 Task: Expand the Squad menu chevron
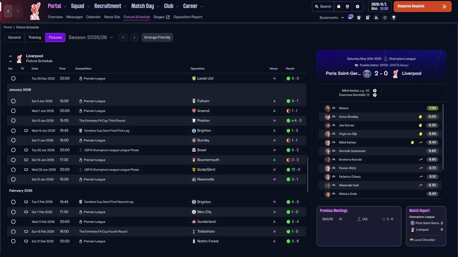(x=88, y=6)
